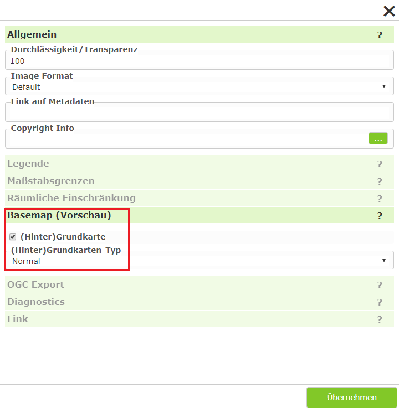Expand the Legende section
The height and width of the screenshot is (412, 399).
[x=199, y=164]
